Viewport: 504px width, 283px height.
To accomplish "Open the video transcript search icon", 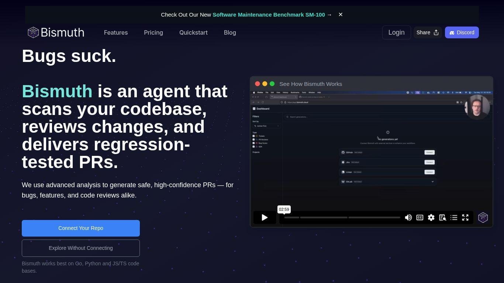I will pos(442,217).
